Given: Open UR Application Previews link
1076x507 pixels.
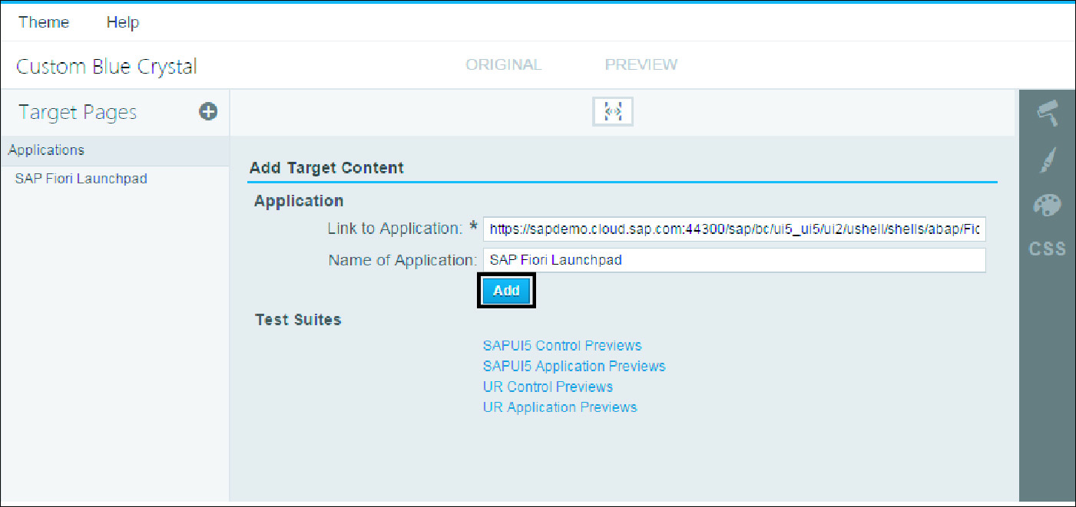Looking at the screenshot, I should click(x=560, y=407).
